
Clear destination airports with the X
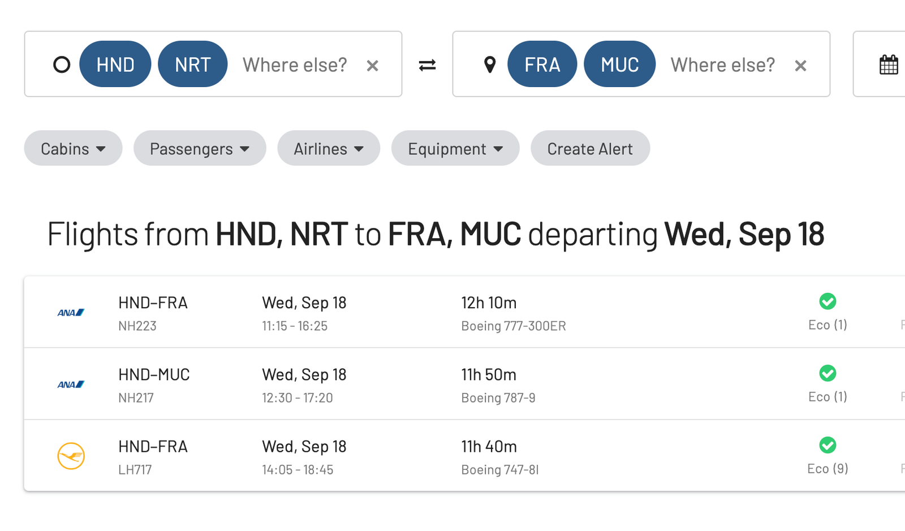(x=800, y=66)
